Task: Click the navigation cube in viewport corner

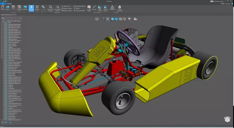Action: [227, 119]
